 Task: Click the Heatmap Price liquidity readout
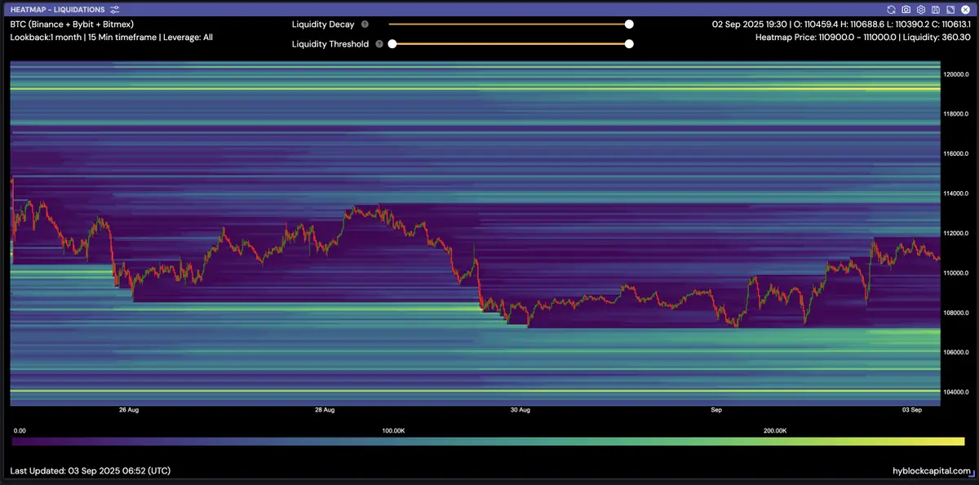[863, 38]
